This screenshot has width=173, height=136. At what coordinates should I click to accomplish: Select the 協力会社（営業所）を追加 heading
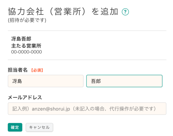coord(63,12)
